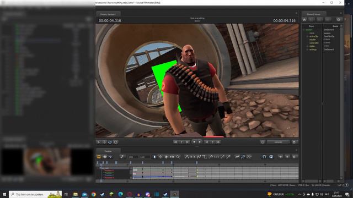Click the first curve display icon in graph toolbar
The image size is (353, 198).
click(237, 157)
